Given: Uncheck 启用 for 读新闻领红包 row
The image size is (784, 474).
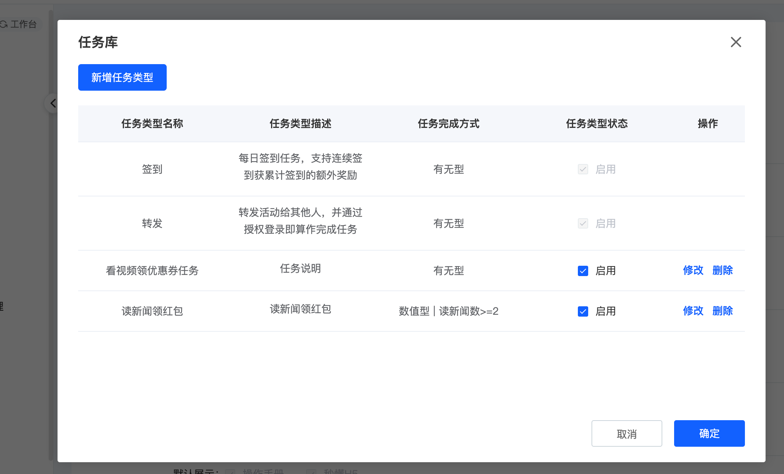Looking at the screenshot, I should click(583, 311).
